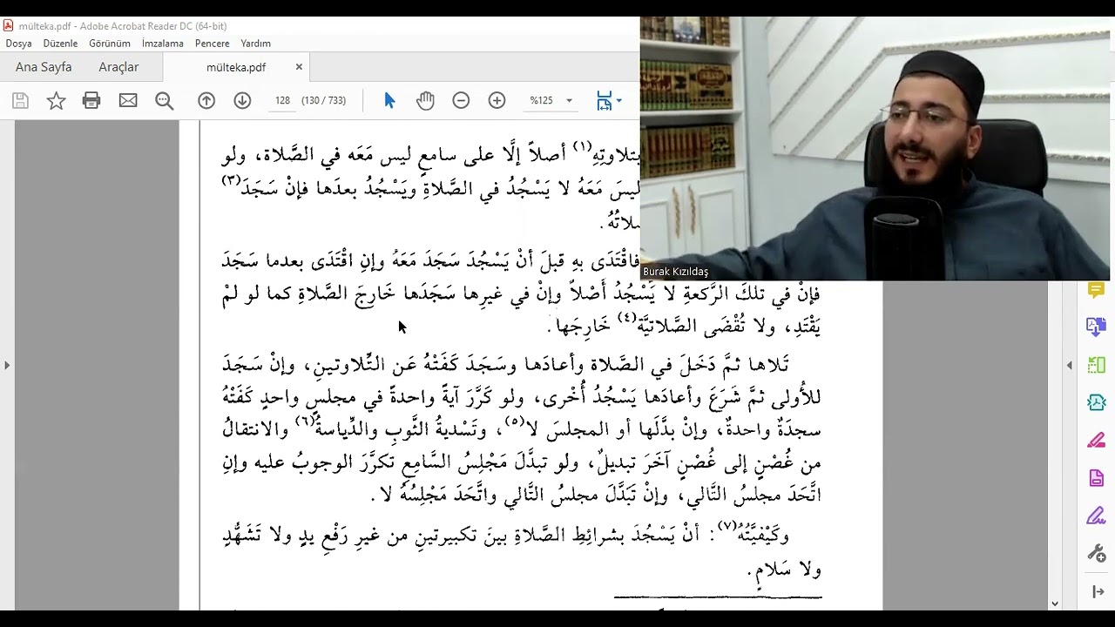Open the Dosya menu
The width and height of the screenshot is (1115, 627).
[x=18, y=44]
